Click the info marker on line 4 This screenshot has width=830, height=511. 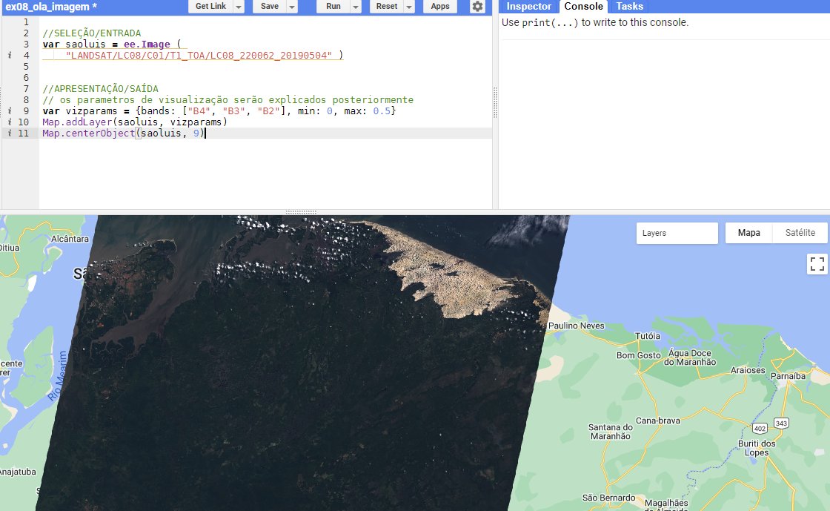[x=10, y=55]
